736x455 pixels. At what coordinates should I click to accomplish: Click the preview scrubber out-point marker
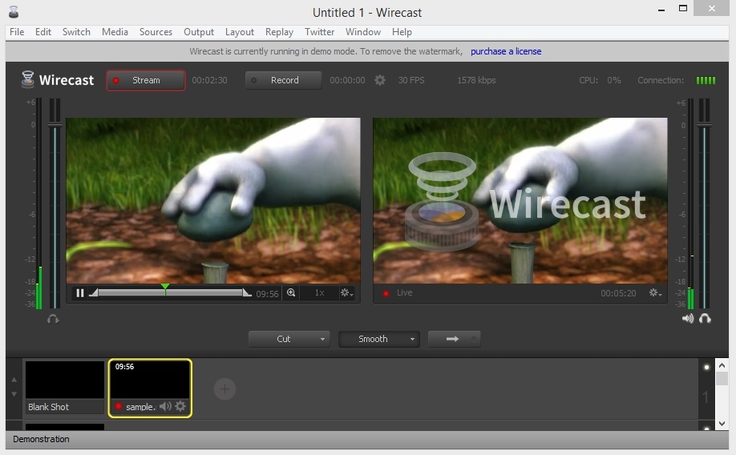tap(247, 292)
